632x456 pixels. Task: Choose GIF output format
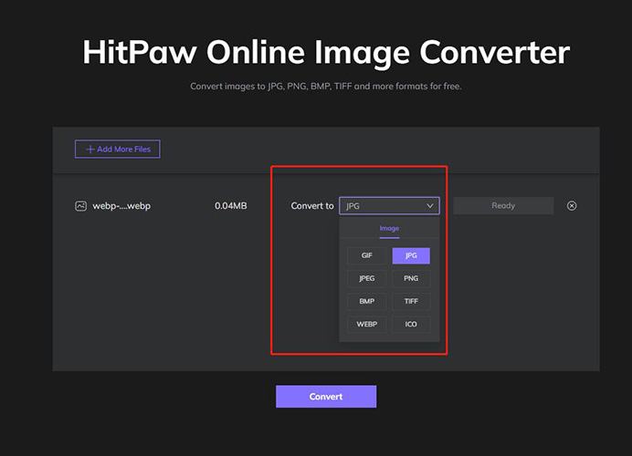pyautogui.click(x=367, y=255)
